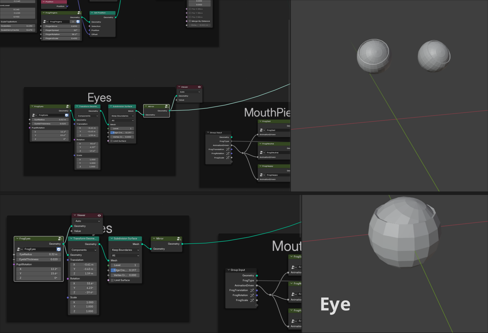
Task: Collapse lower editor Group Input node
Action: (x=228, y=270)
